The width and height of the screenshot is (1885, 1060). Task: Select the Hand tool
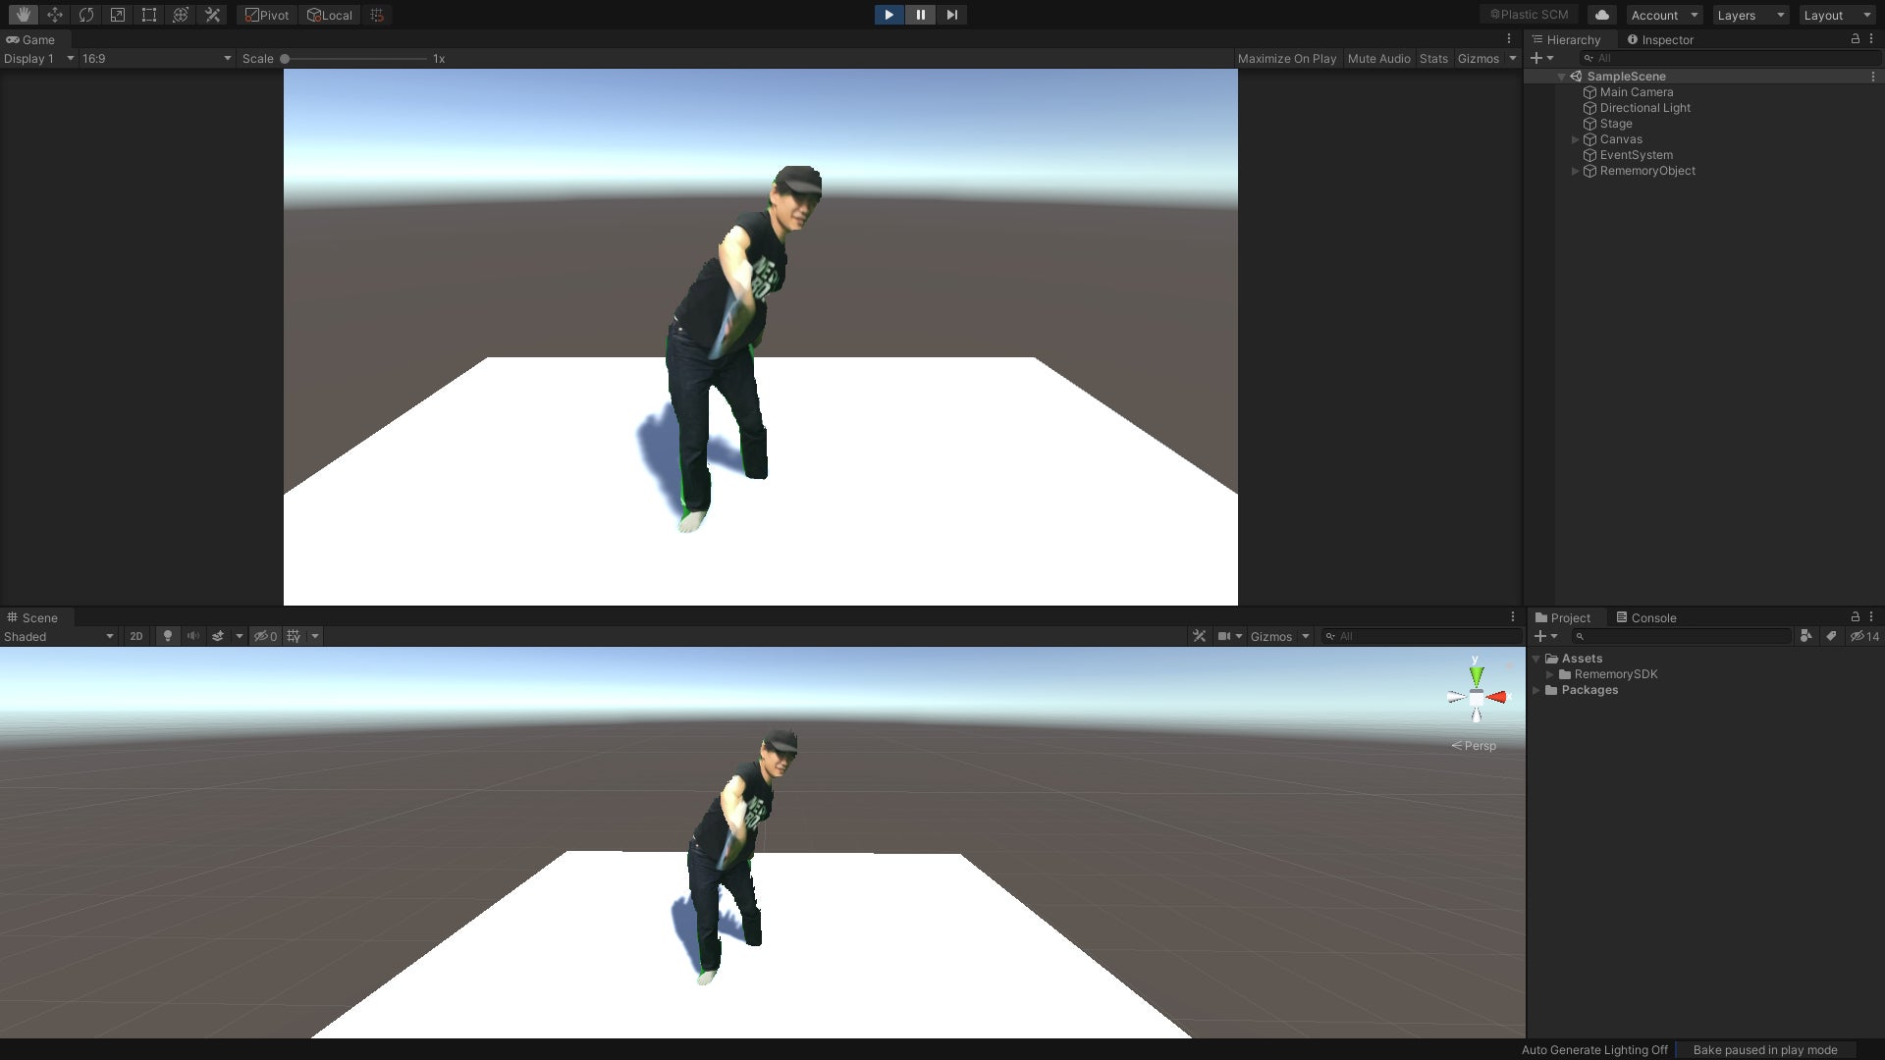click(x=23, y=15)
